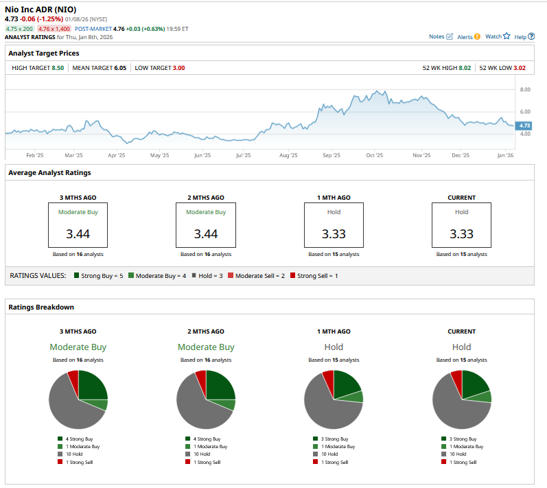Click the CURRENT Hold 3.33 rating box
This screenshot has width=547, height=488.
point(461,225)
